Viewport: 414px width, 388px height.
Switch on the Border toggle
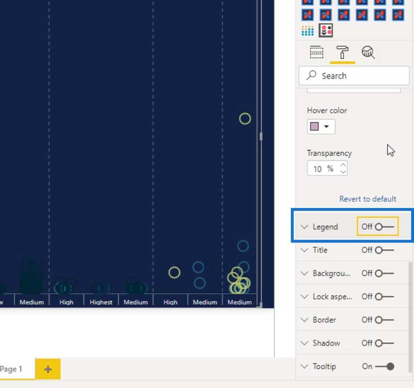click(x=384, y=320)
